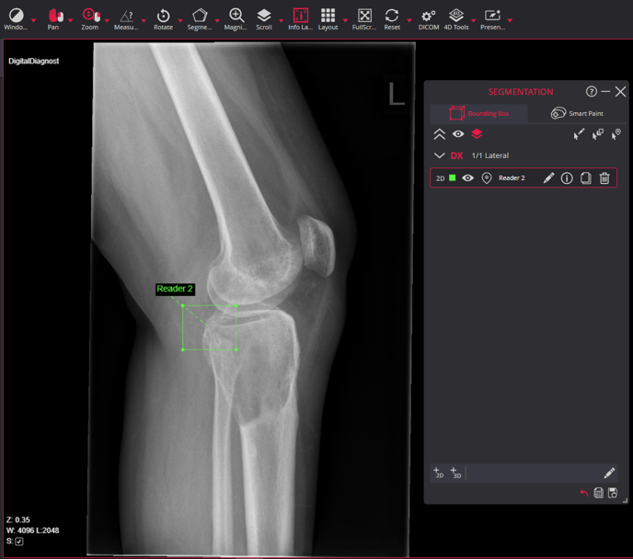The image size is (633, 559).
Task: Select the Rotate tool
Action: click(163, 19)
